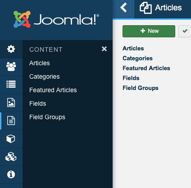This screenshot has height=188, width=191.
Task: Open the Components cube icon in sidebar
Action: [11, 139]
